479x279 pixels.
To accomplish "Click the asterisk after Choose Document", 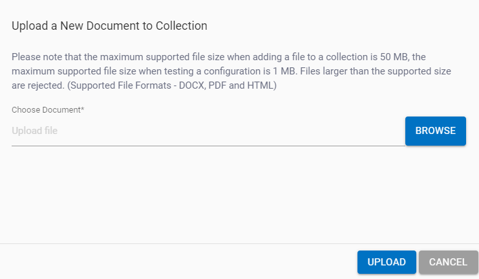I will point(83,109).
